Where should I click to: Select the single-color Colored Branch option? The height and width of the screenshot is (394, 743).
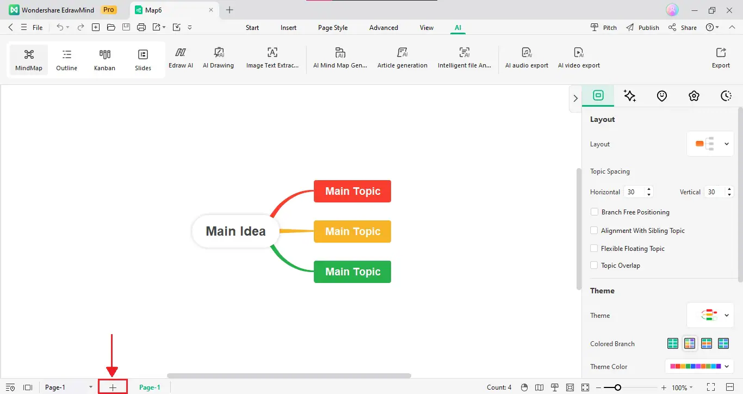pos(673,343)
